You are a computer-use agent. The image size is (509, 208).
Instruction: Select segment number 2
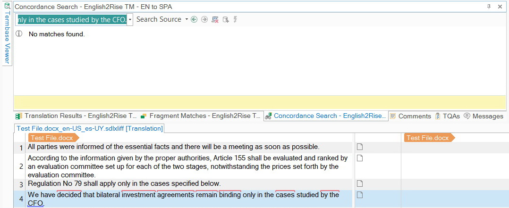[x=21, y=167]
